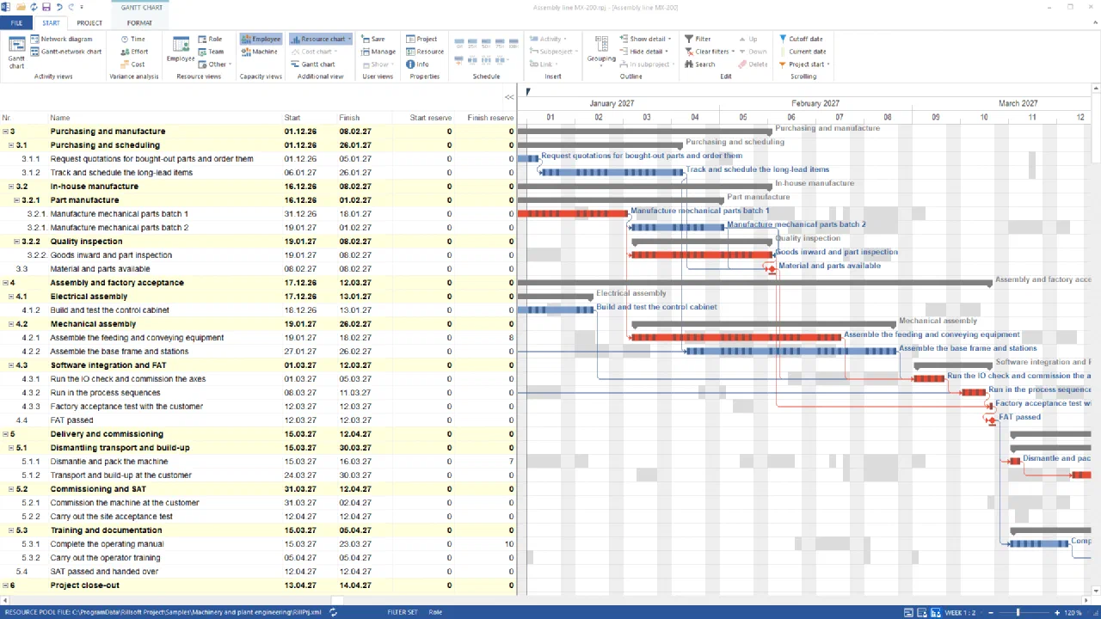Toggle Employee capacity view
The width and height of the screenshot is (1101, 619).
pyautogui.click(x=261, y=39)
